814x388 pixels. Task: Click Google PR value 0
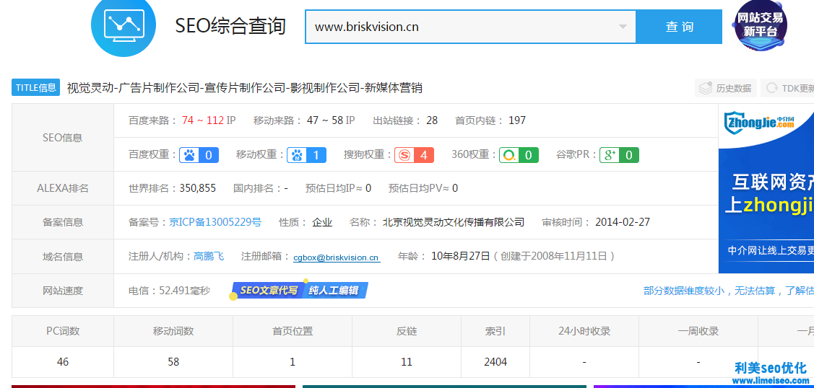(x=628, y=155)
